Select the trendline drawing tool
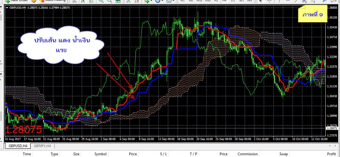The width and height of the screenshot is (340, 157). [296, 1]
